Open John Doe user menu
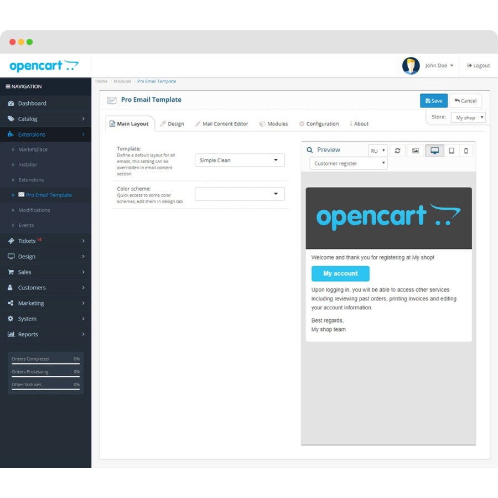 [439, 65]
